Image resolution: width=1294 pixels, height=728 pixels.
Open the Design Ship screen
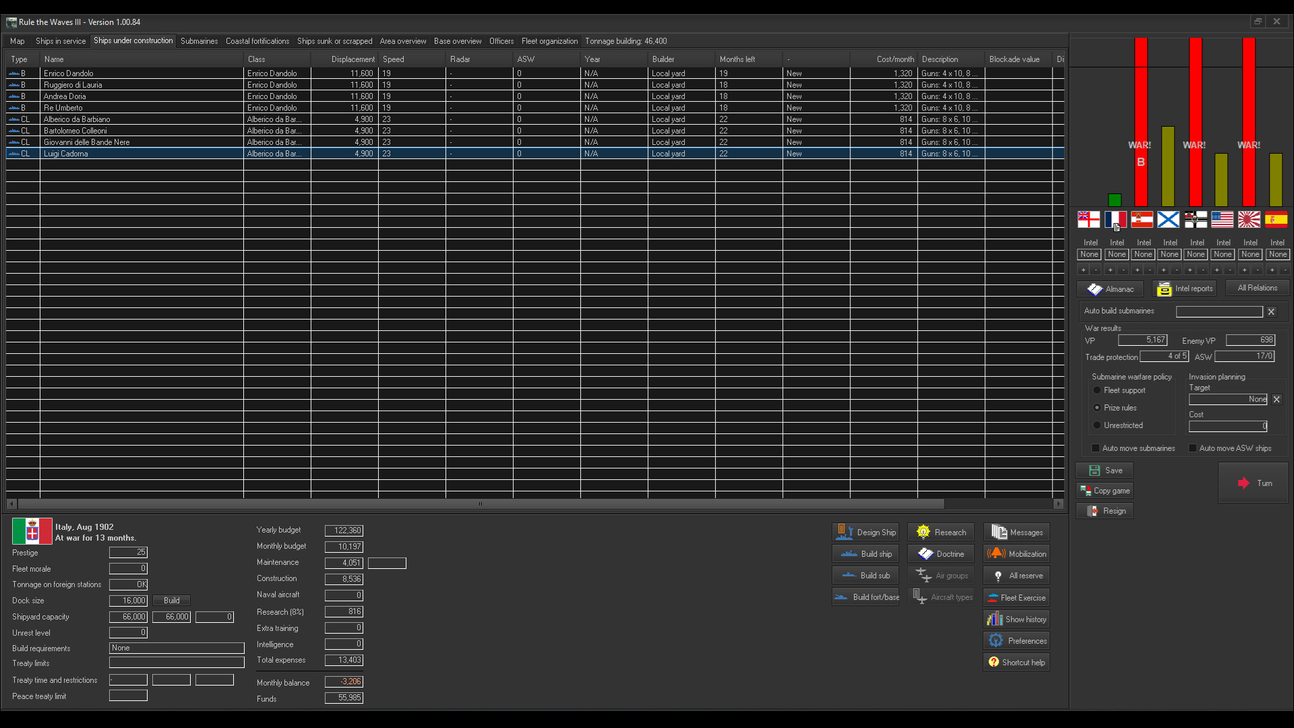(x=865, y=532)
